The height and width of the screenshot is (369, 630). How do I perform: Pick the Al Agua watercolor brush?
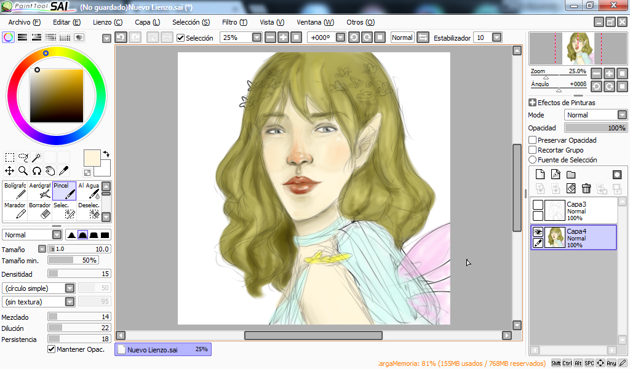89,190
